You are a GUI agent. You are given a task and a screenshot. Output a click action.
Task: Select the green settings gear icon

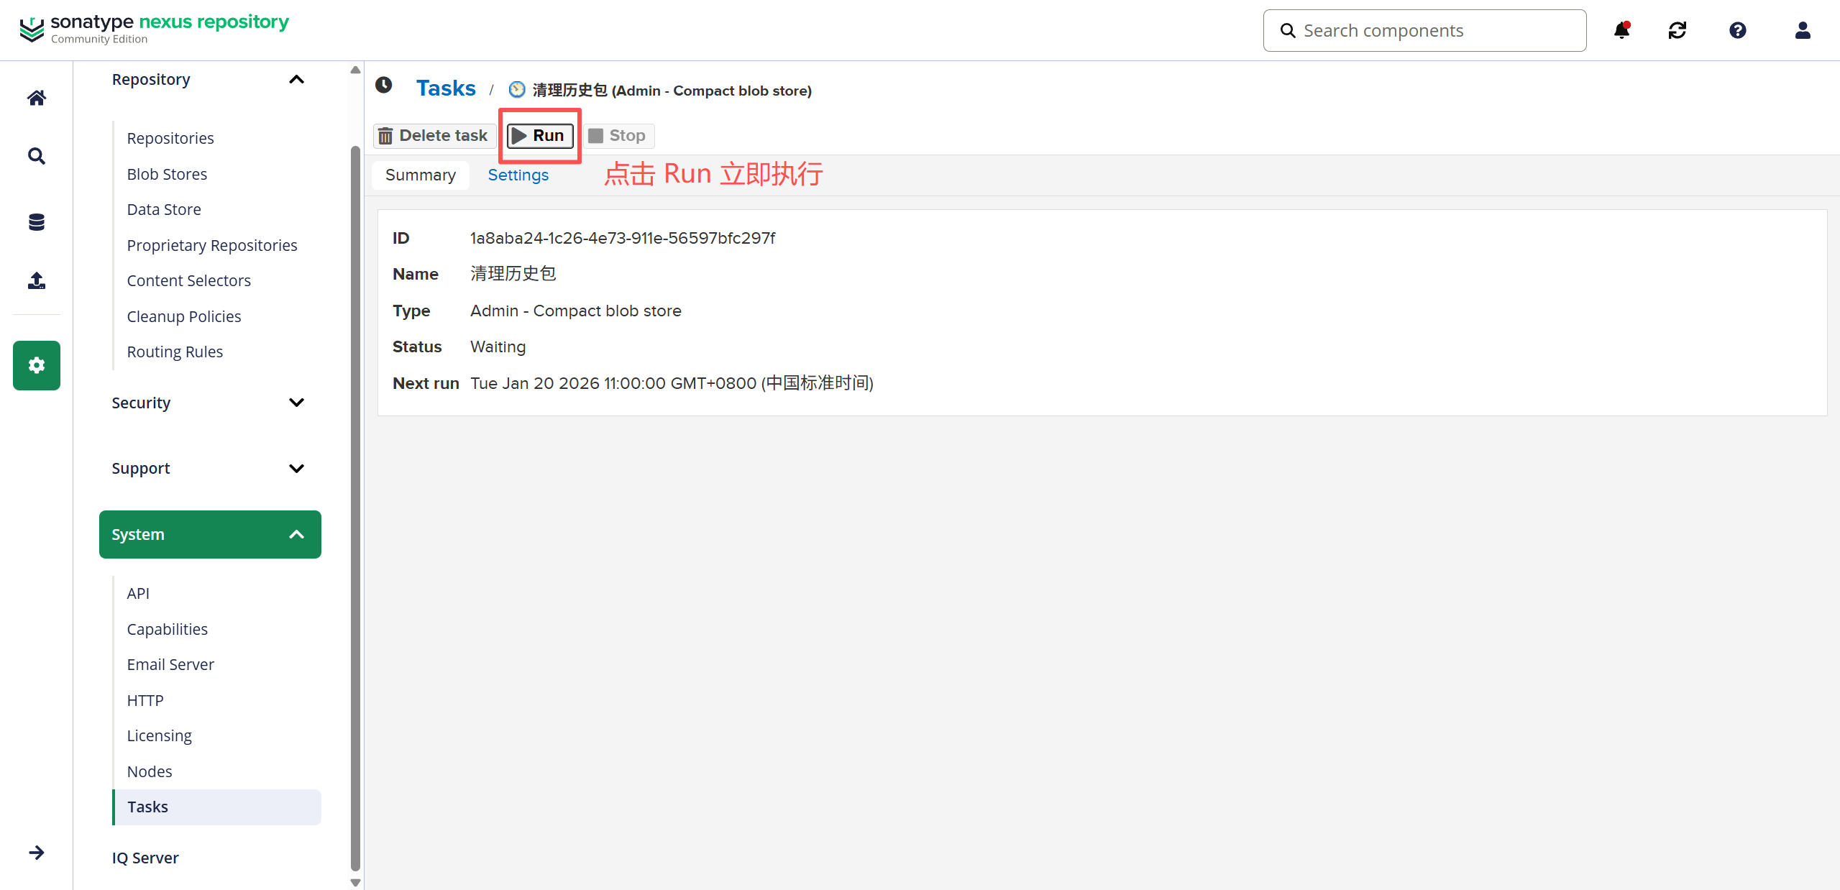37,365
